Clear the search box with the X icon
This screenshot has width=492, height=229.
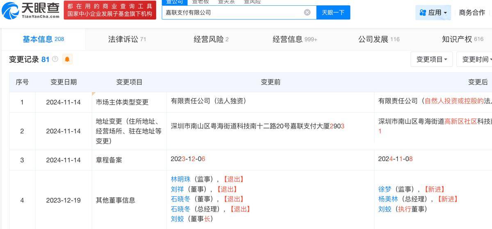tap(307, 12)
